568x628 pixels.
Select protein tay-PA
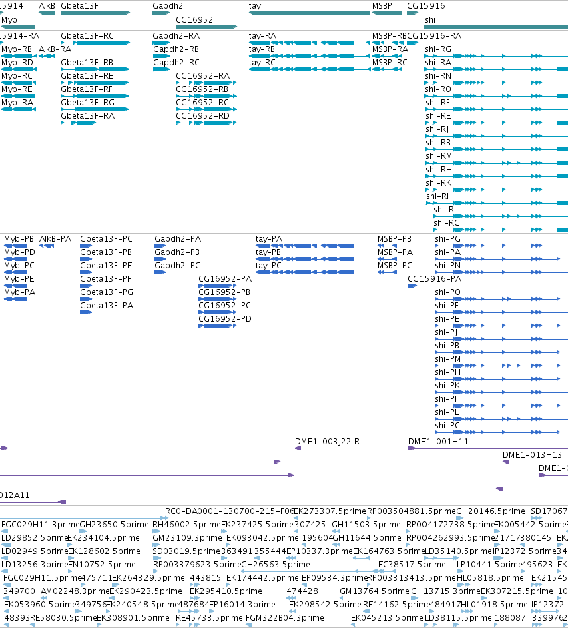coord(305,246)
